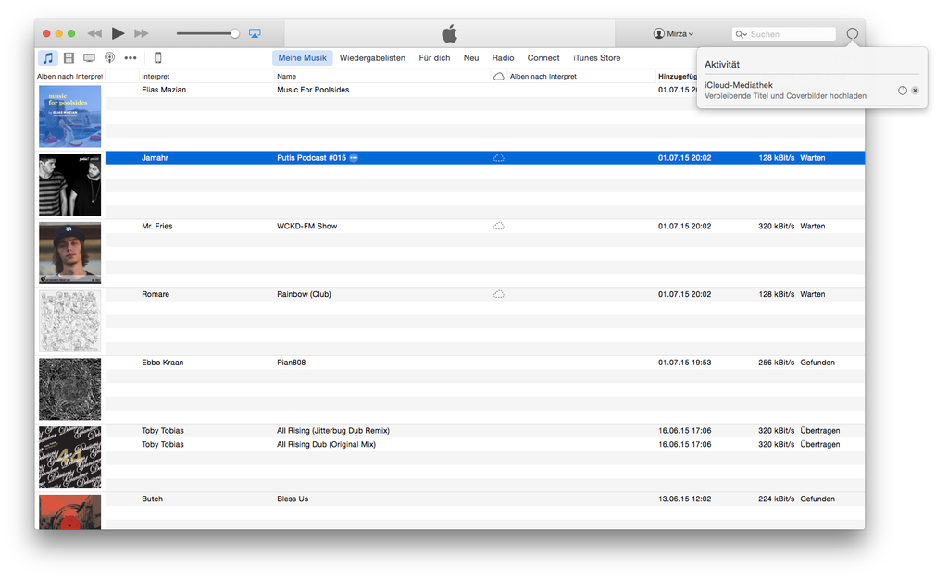Select the Mr. Fries album cover
This screenshot has width=948, height=579.
point(70,253)
